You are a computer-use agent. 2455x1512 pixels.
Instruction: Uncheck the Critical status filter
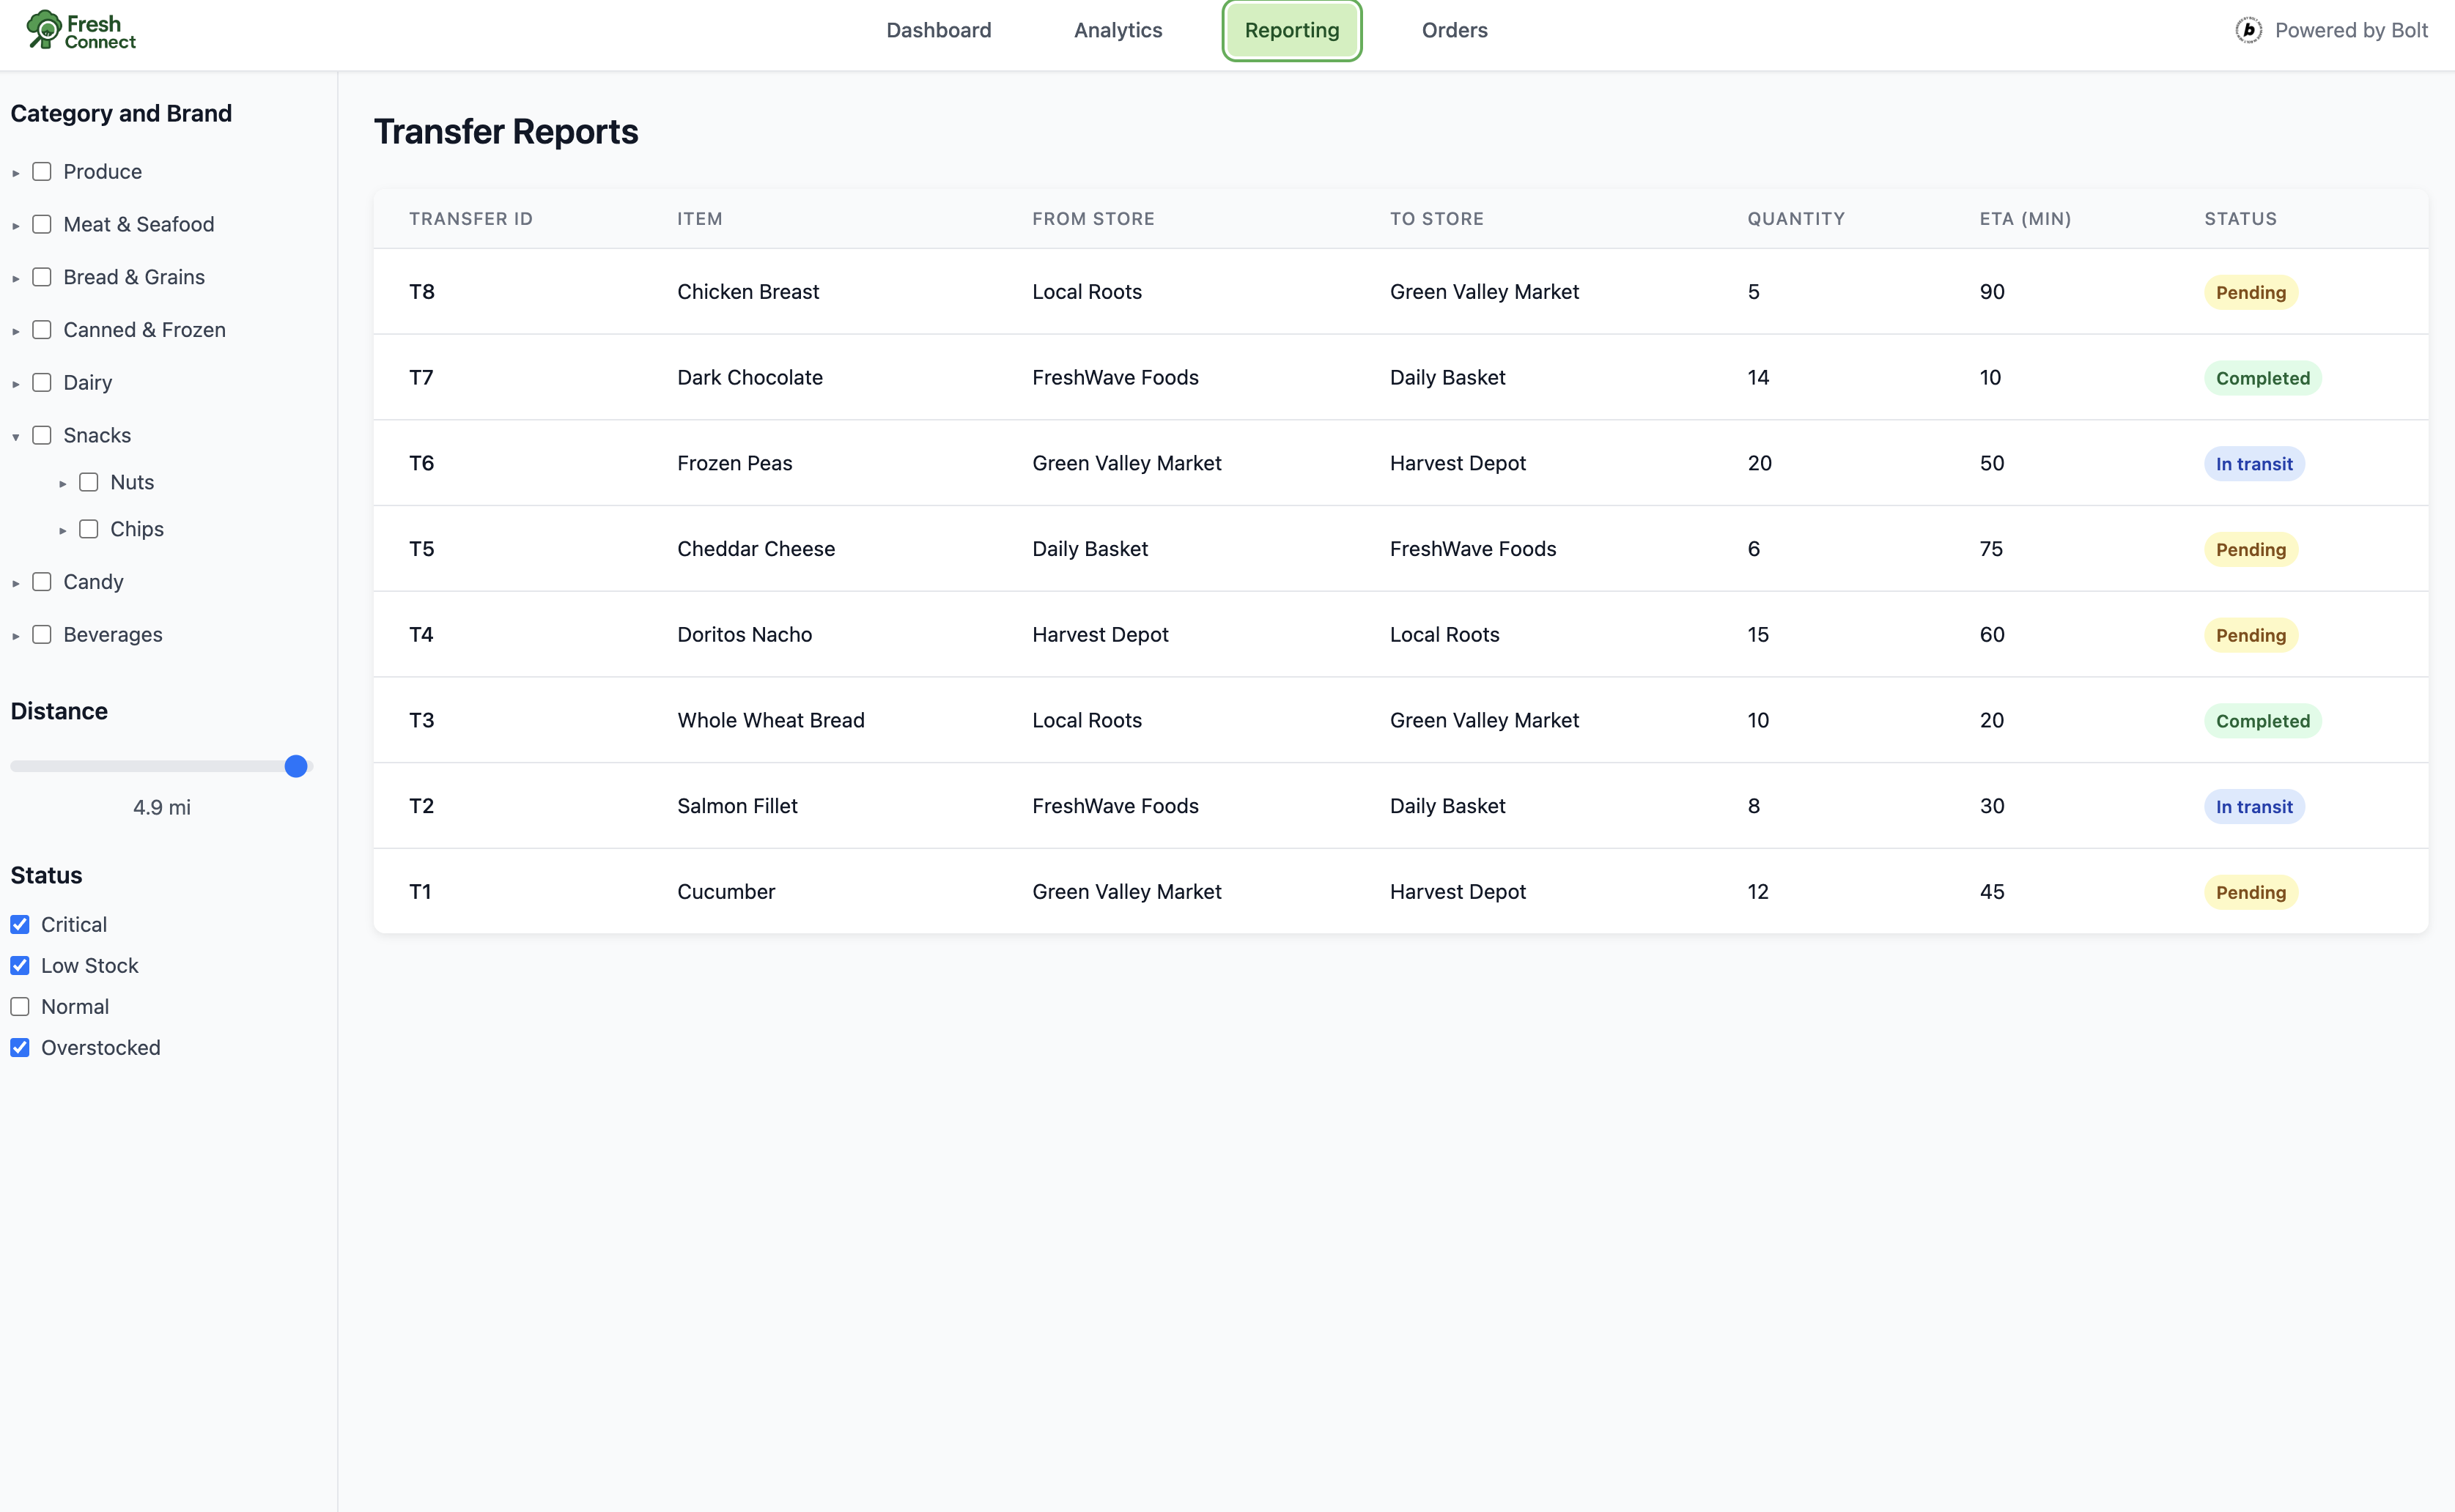click(x=20, y=924)
